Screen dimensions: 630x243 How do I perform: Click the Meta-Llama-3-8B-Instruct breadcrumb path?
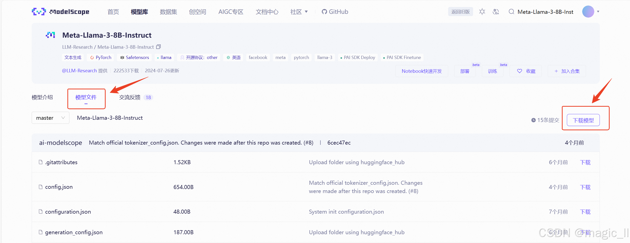click(x=110, y=118)
